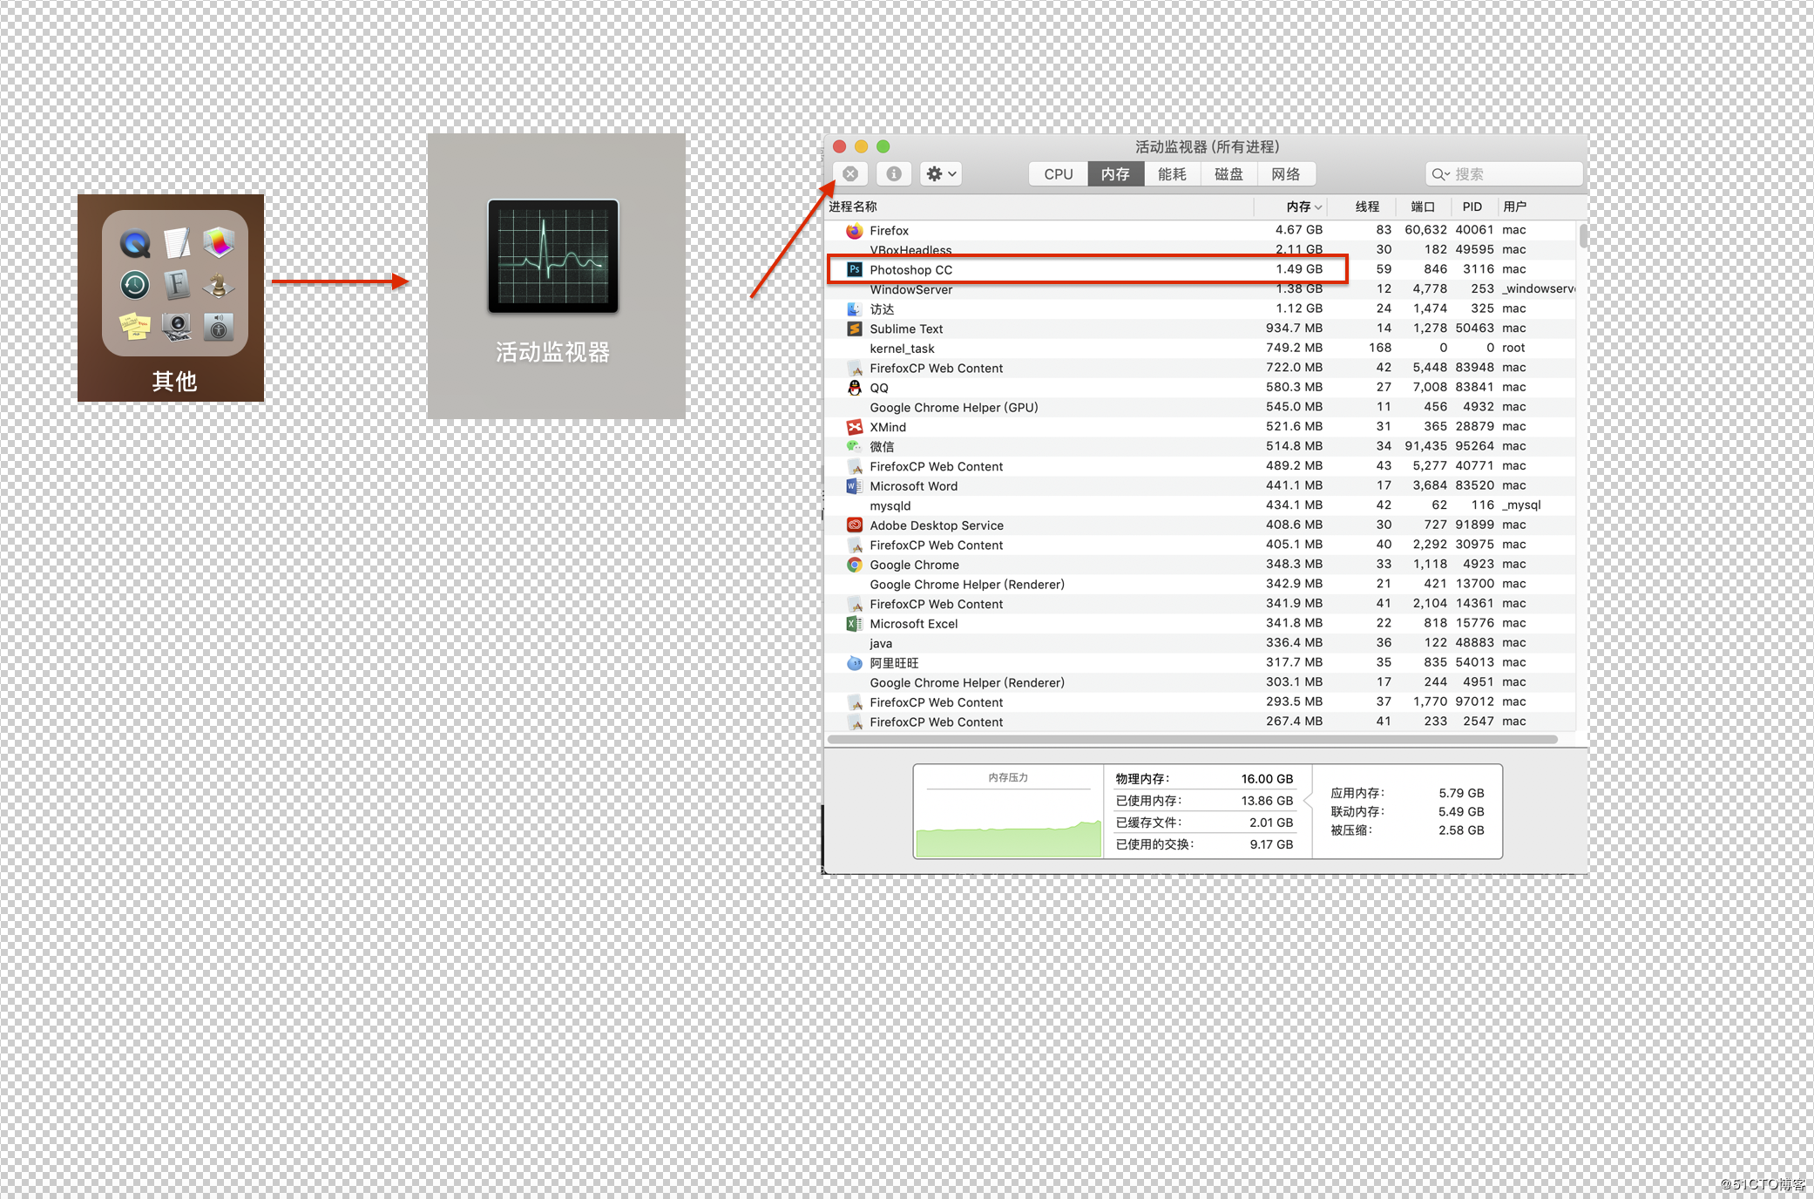1814x1199 pixels.
Task: Click the process info toolbar button
Action: point(894,174)
